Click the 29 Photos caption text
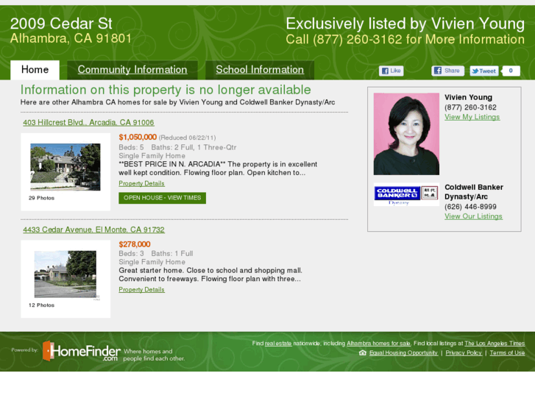Viewport: 535px width, 401px height. click(41, 198)
